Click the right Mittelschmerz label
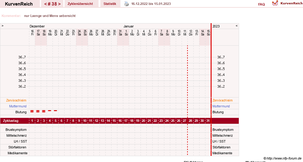This screenshot has height=162, width=303. pyautogui.click(x=223, y=135)
